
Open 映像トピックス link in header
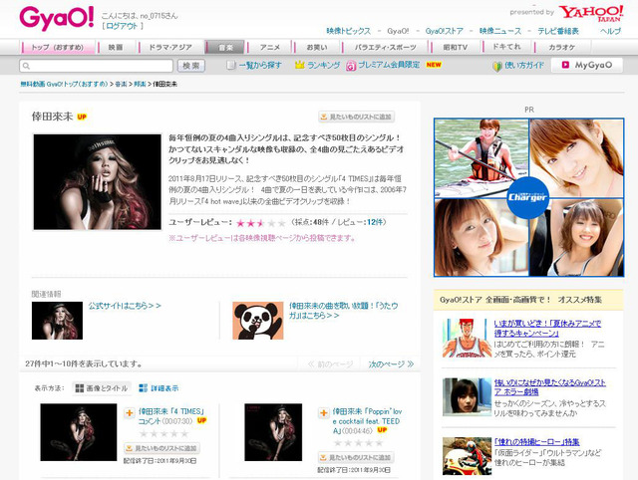click(348, 31)
